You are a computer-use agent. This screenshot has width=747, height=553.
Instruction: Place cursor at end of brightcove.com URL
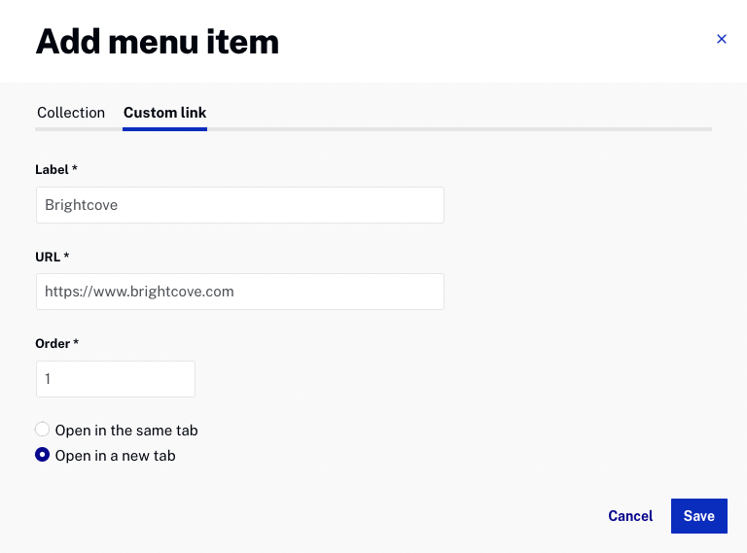(x=235, y=292)
